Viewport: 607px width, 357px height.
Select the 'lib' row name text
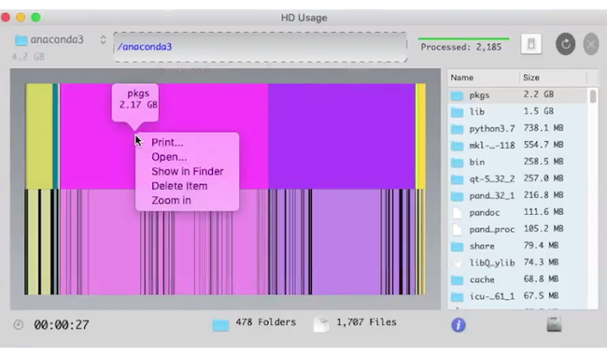477,112
